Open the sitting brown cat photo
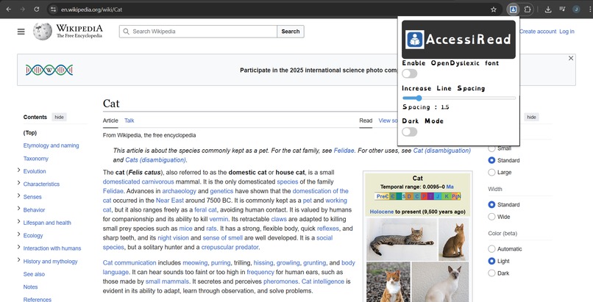The width and height of the screenshot is (593, 302). pos(453,240)
